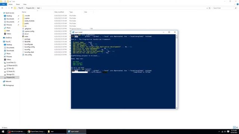The image size is (239, 134).
Task: Maximize the npm install PowerShell window
Action: tap(169, 32)
